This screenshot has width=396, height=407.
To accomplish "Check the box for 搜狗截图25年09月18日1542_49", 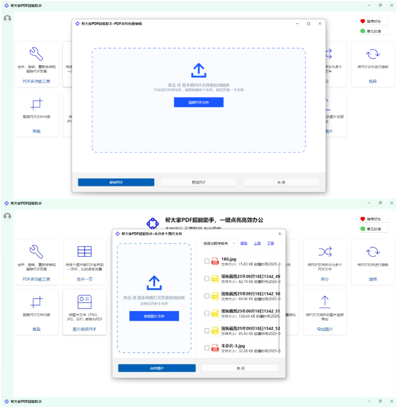I will click(x=206, y=279).
